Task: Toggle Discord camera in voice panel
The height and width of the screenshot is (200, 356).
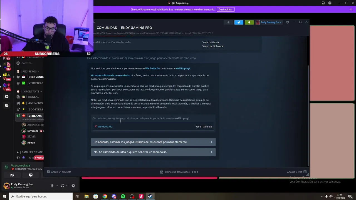Action: [12, 175]
